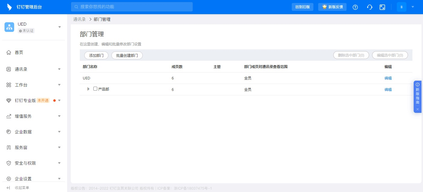Click the 首页 home icon
423x192 pixels.
point(9,52)
